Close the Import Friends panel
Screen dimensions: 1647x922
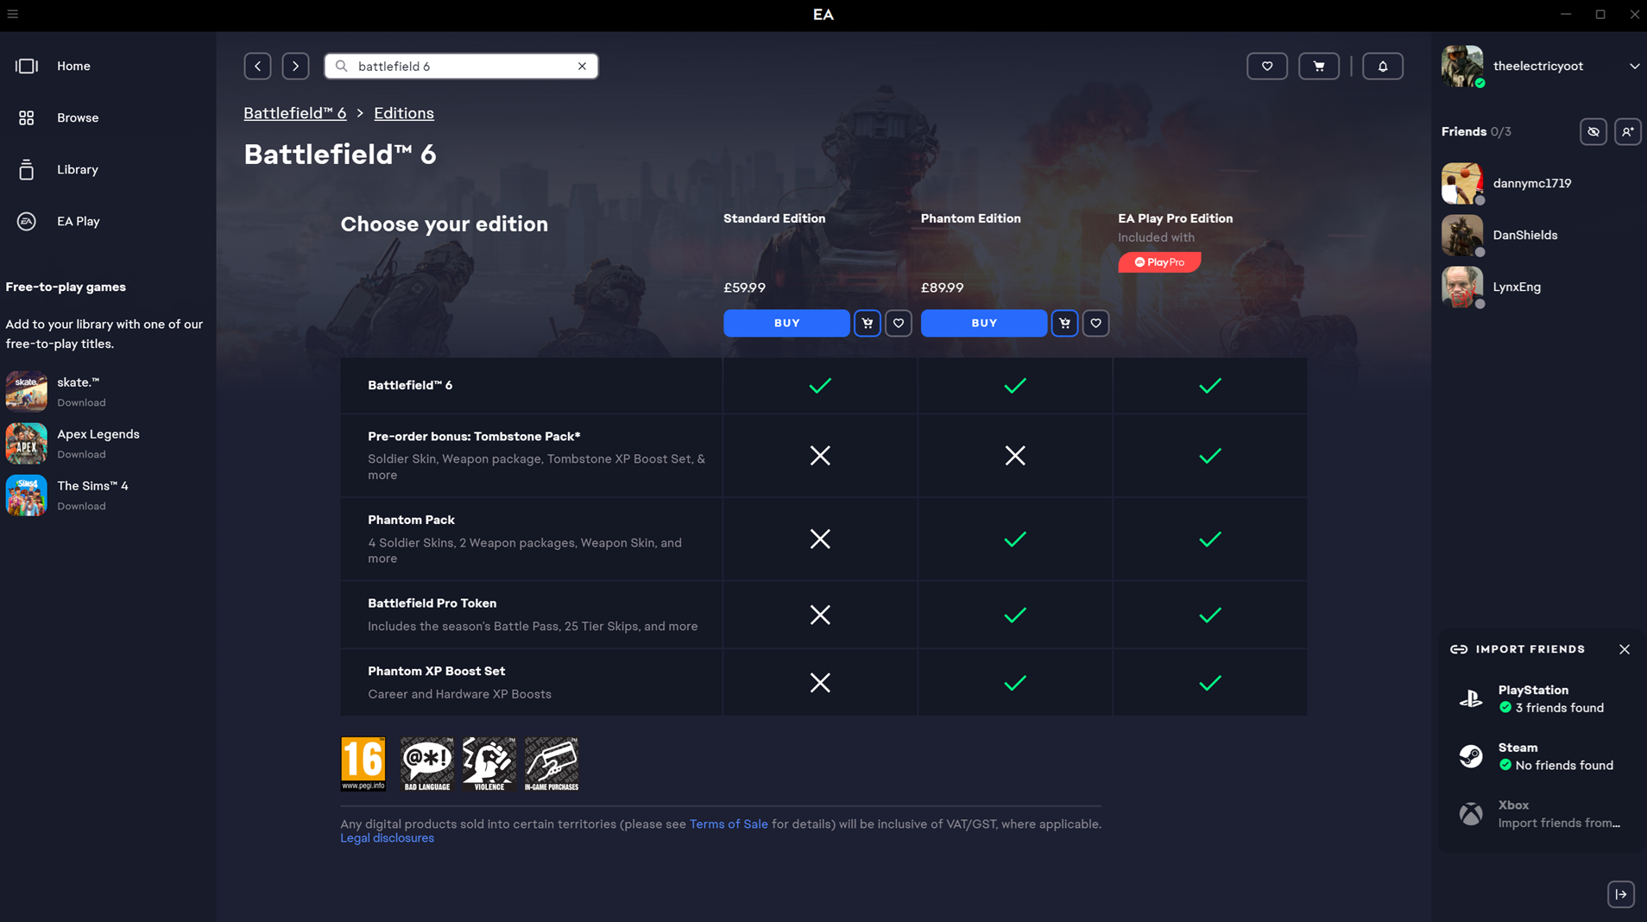(x=1624, y=649)
